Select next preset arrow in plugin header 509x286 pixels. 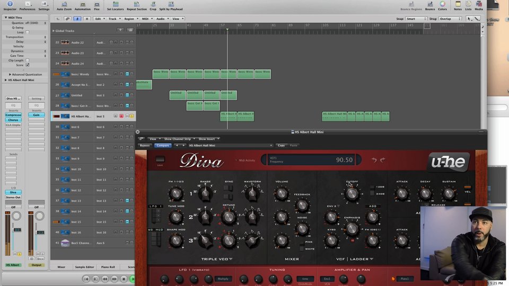coord(183,145)
